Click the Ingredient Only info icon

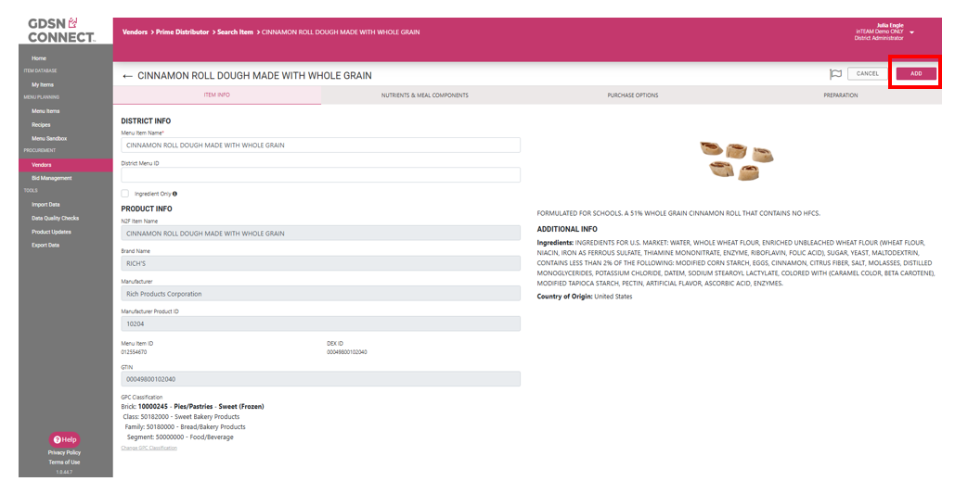[174, 194]
